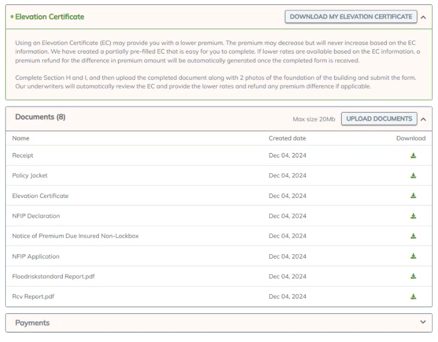The height and width of the screenshot is (342, 438).
Task: Open the Payments panel header
Action: pos(32,323)
